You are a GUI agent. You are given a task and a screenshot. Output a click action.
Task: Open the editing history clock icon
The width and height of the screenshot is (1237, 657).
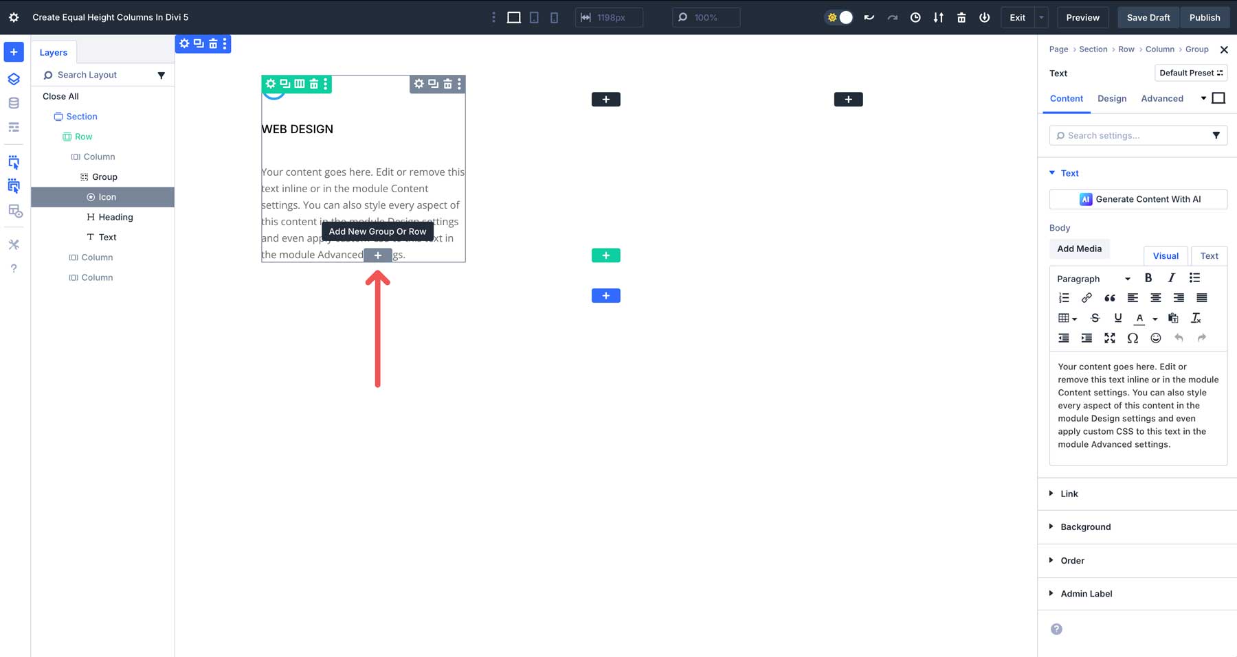click(x=915, y=17)
